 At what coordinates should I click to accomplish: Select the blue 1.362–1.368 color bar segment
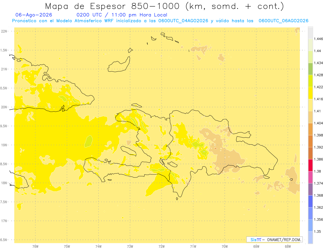(310, 201)
